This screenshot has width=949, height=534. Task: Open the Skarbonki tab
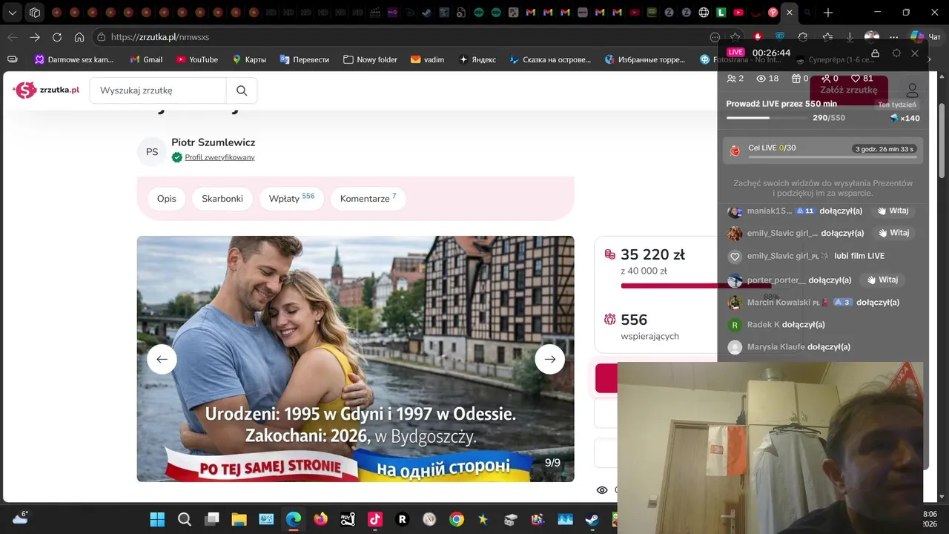point(222,199)
